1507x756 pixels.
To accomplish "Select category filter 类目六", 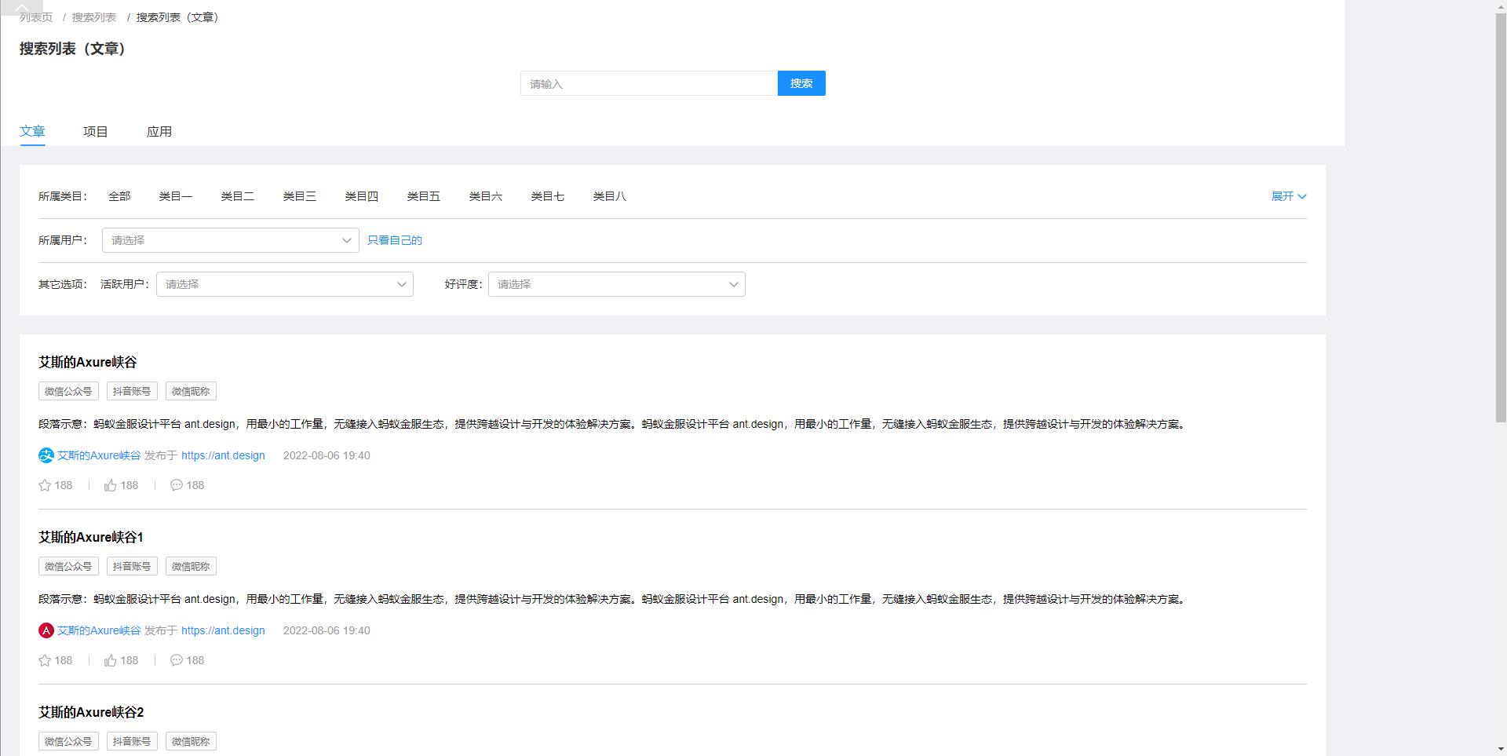I will 486,196.
